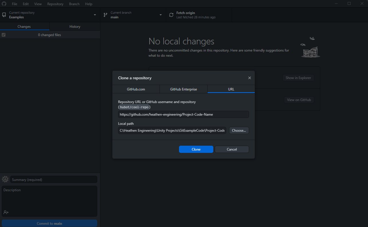Open the File menu
The height and width of the screenshot is (227, 368).
(x=15, y=4)
